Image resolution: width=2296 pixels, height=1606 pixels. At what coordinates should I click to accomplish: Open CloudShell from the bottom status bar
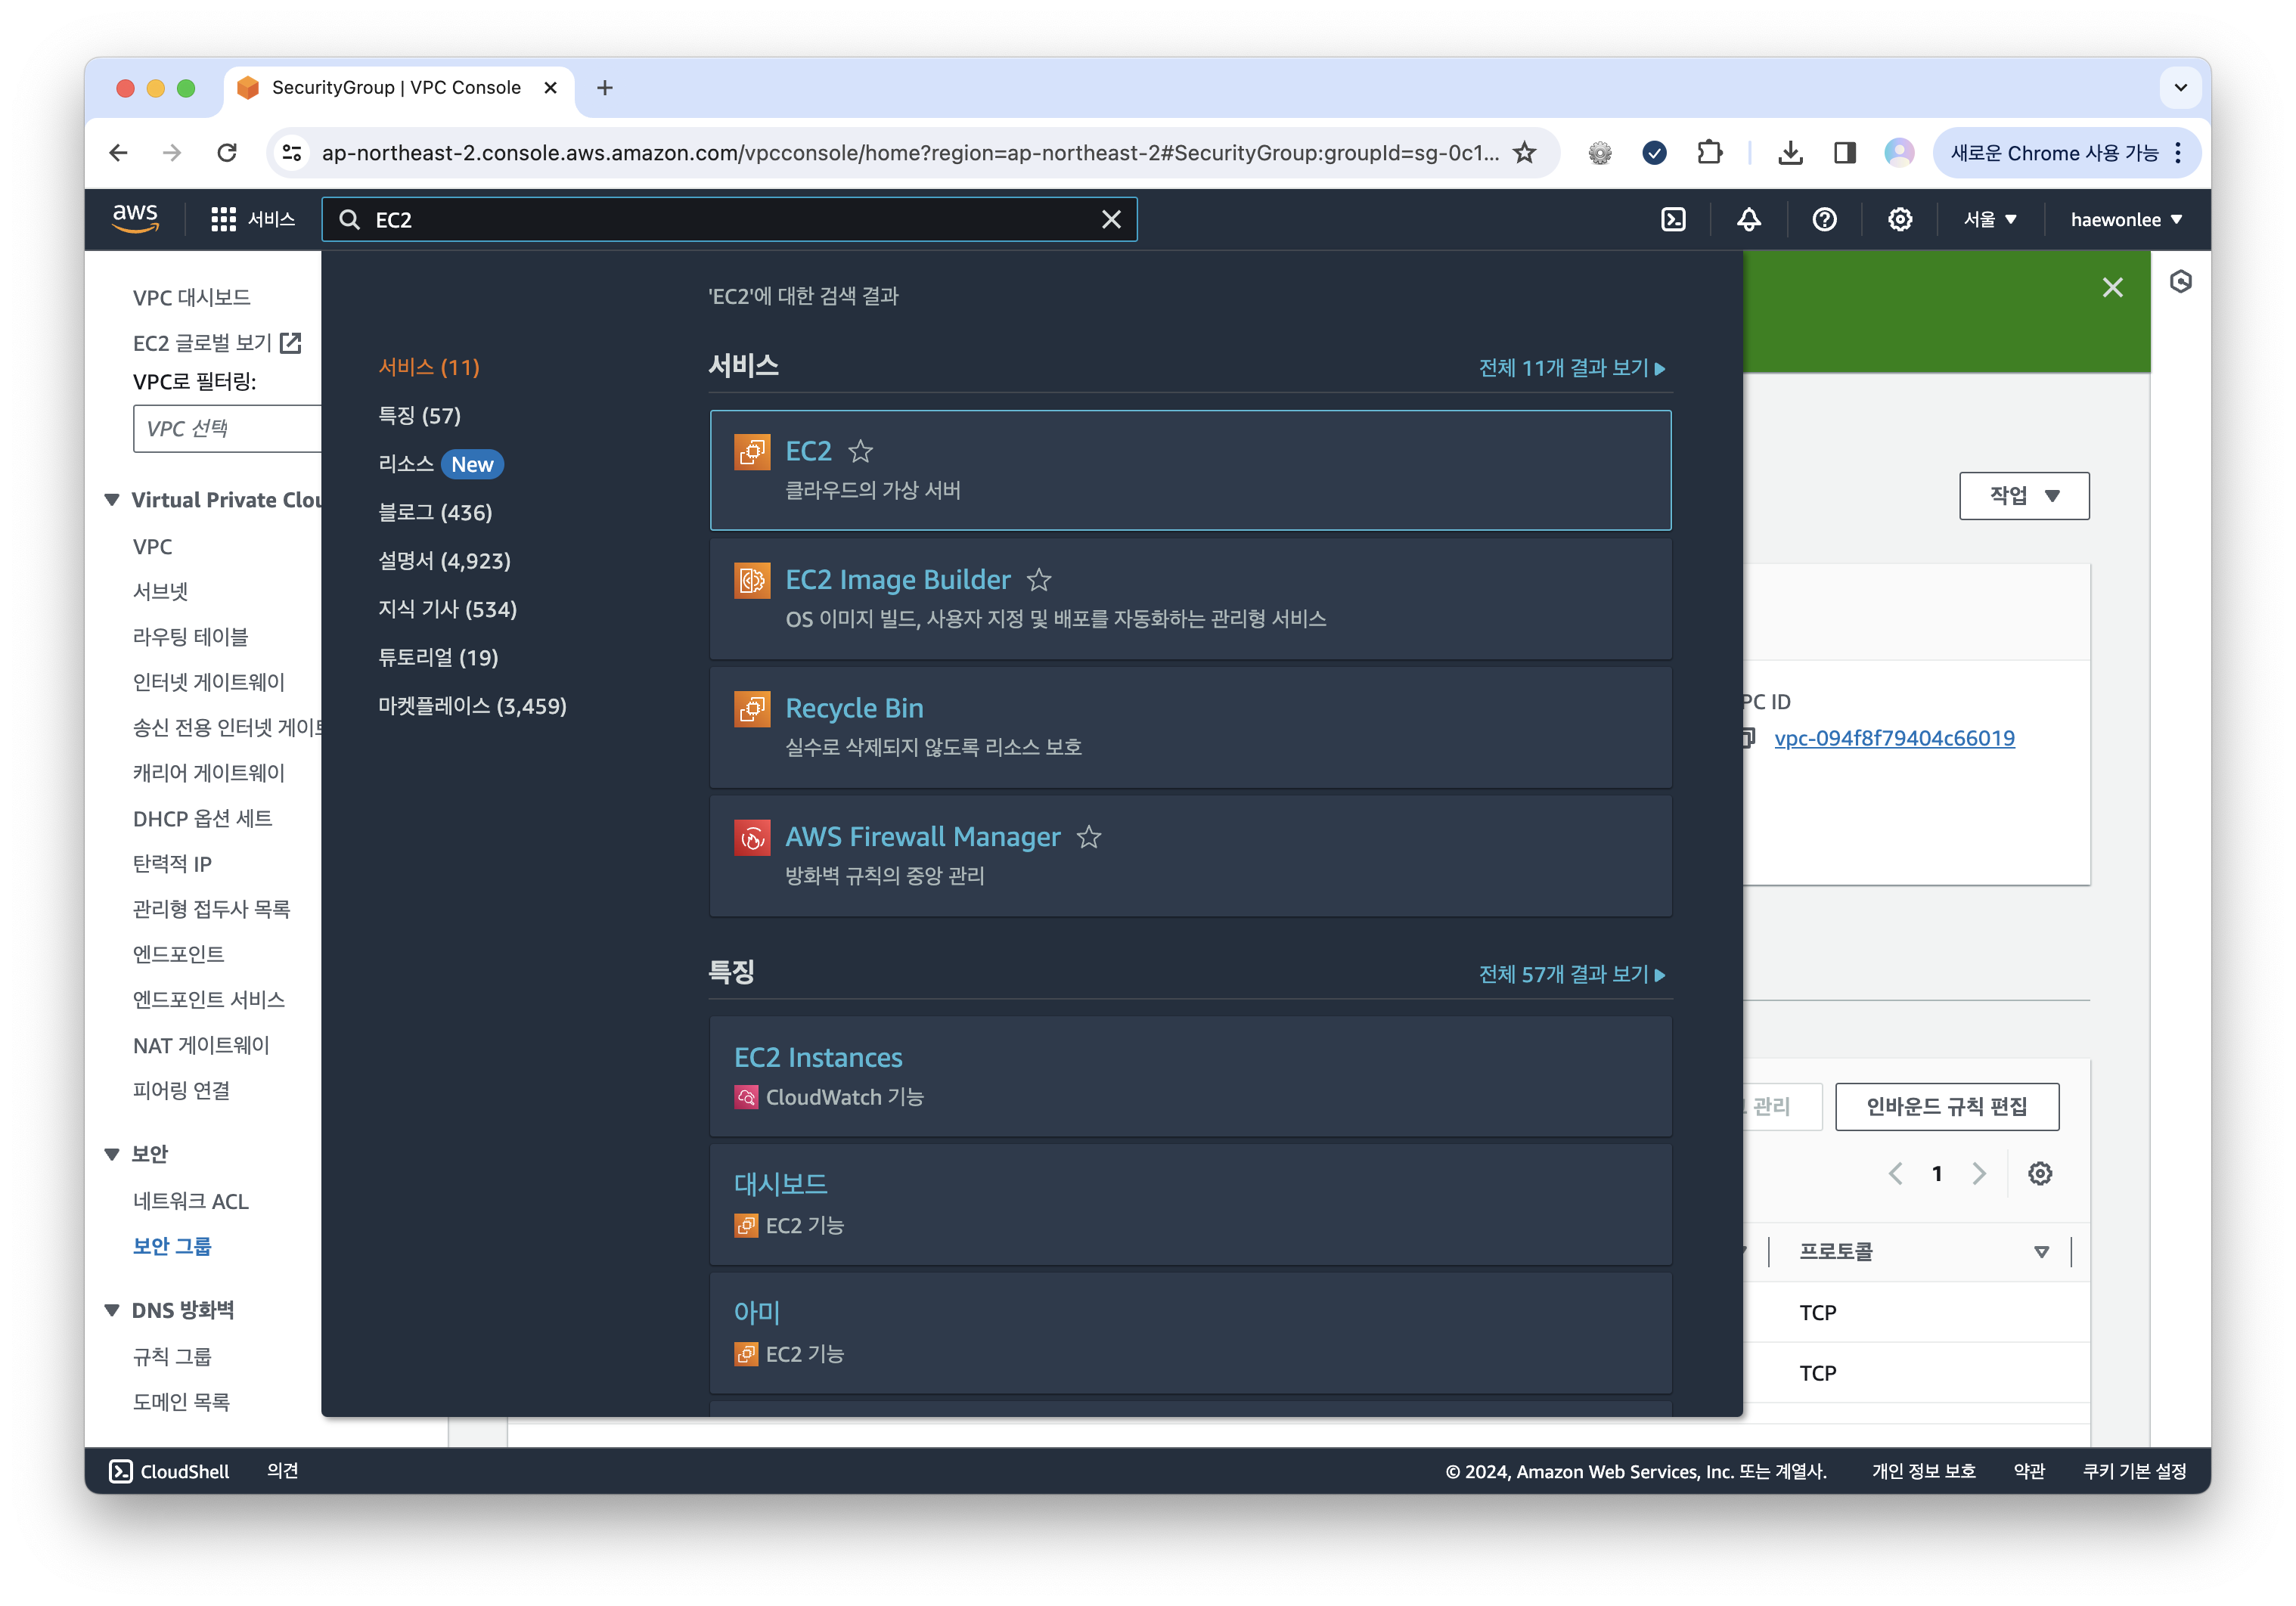pos(167,1470)
